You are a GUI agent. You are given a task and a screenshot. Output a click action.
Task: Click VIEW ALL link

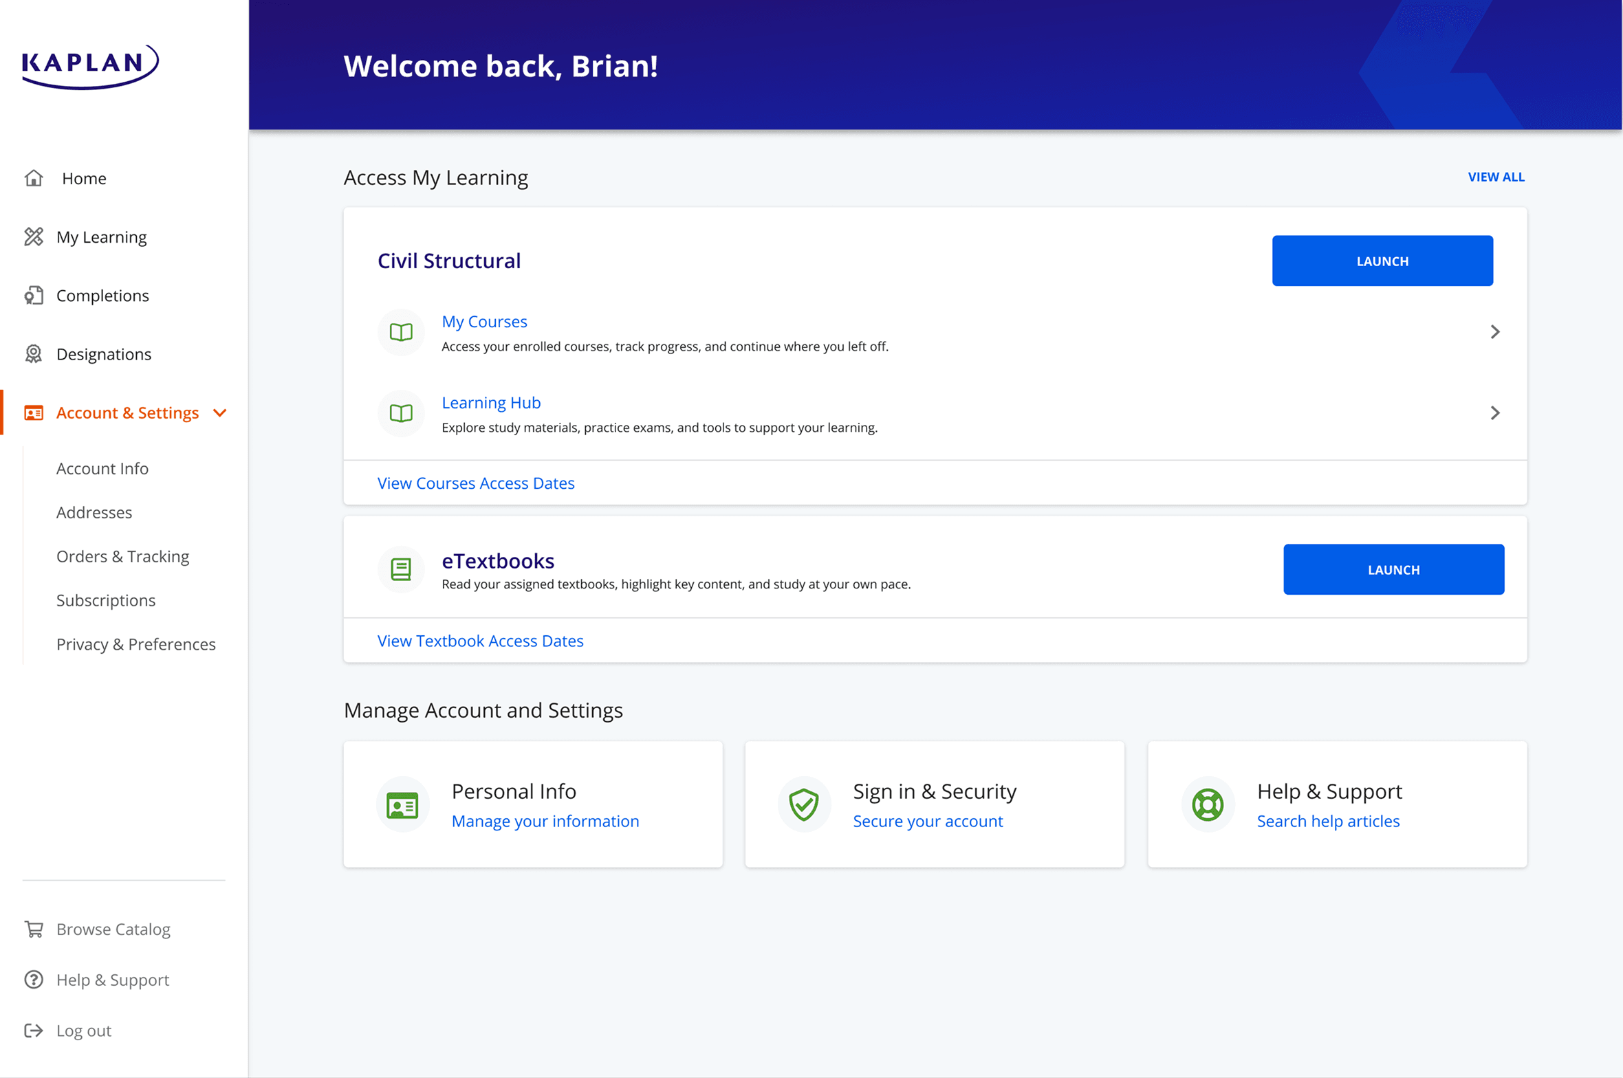(x=1496, y=177)
